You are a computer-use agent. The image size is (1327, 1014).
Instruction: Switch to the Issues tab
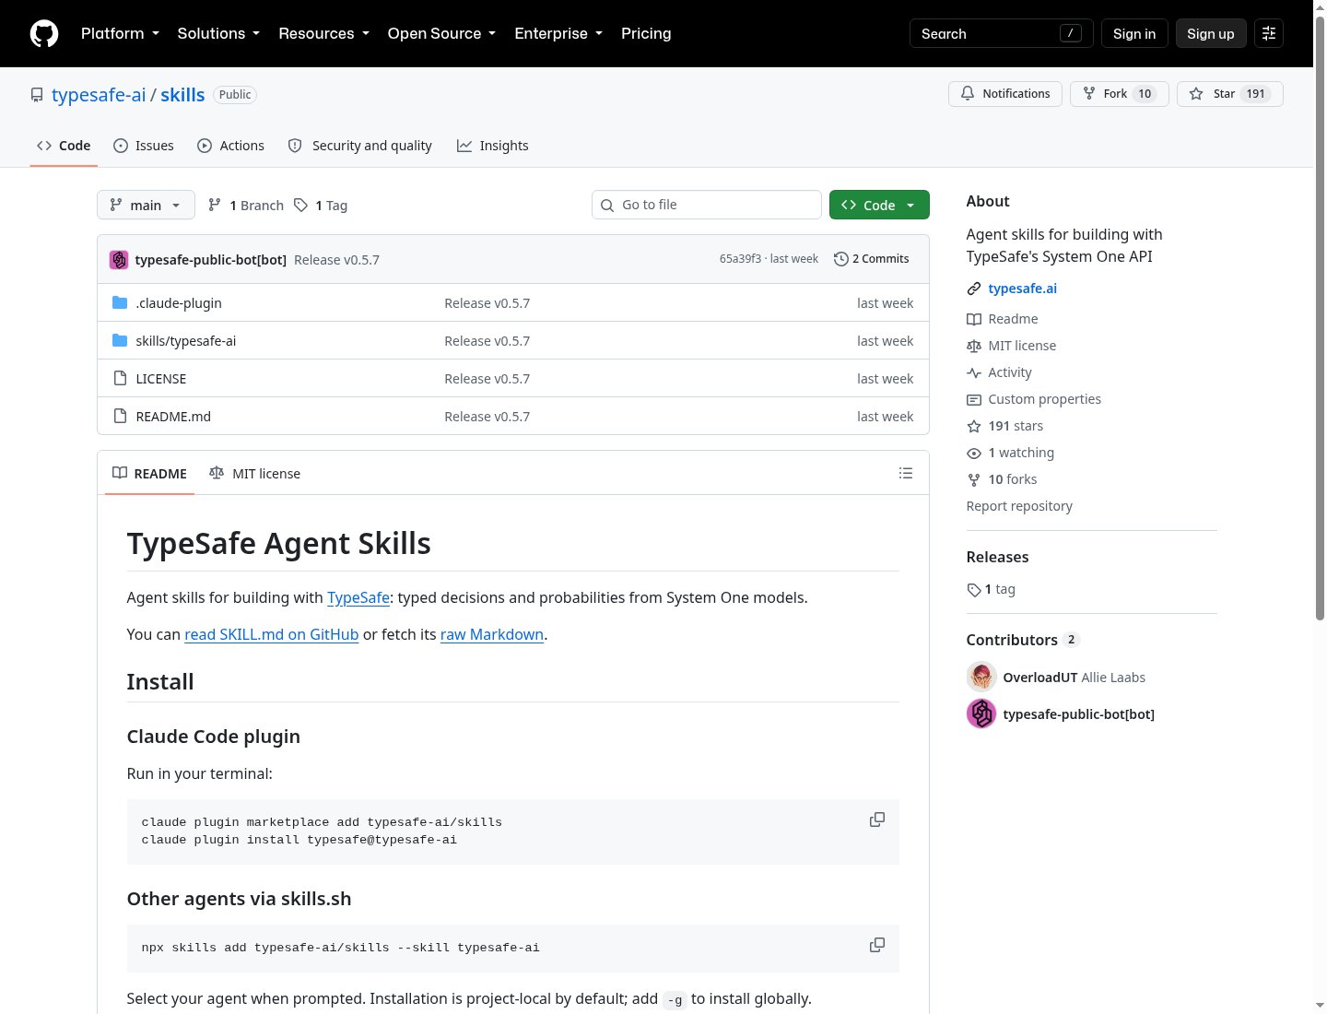[x=144, y=146]
